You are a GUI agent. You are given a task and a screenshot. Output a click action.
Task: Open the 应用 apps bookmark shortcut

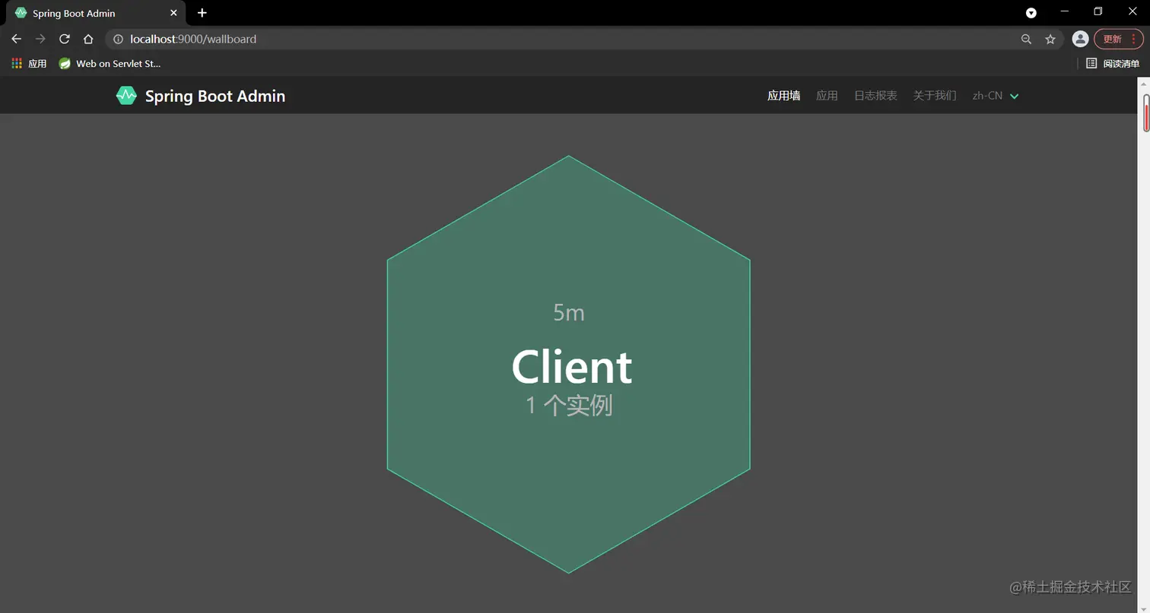[x=29, y=64]
